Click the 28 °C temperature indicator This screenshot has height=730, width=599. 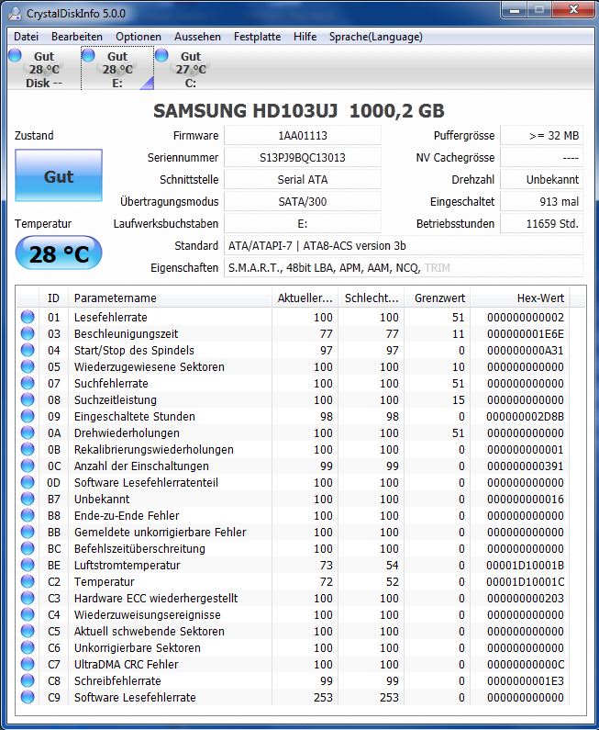pyautogui.click(x=59, y=253)
